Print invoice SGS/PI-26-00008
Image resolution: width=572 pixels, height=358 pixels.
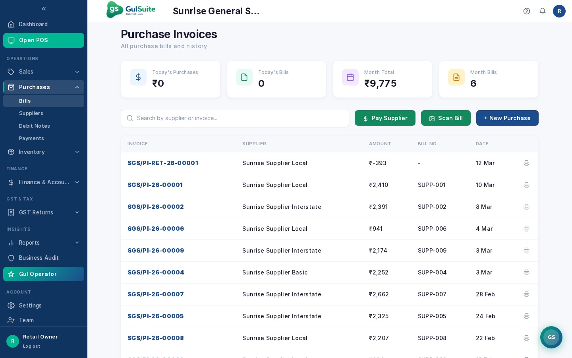click(x=526, y=338)
